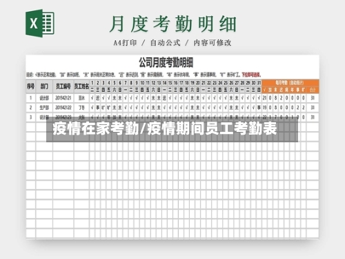Click the total 31 in row 1

click(x=313, y=98)
